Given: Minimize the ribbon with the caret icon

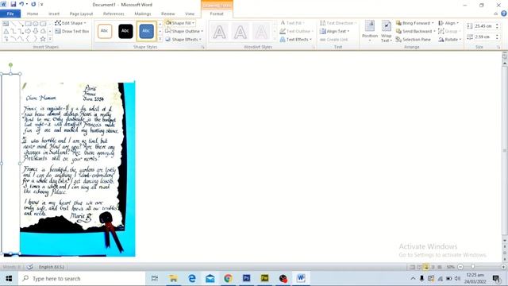Looking at the screenshot, I should point(495,14).
